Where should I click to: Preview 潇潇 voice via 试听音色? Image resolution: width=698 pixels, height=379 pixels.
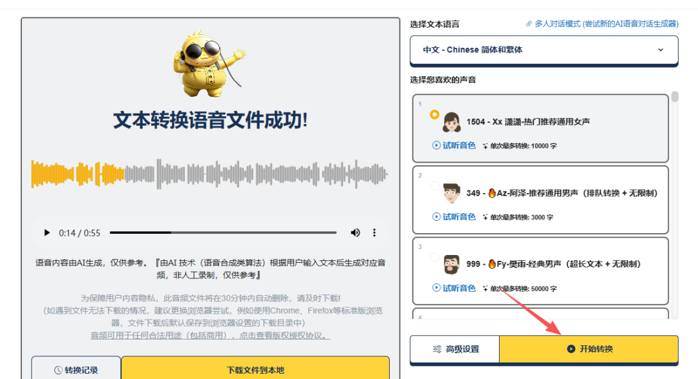click(x=454, y=145)
